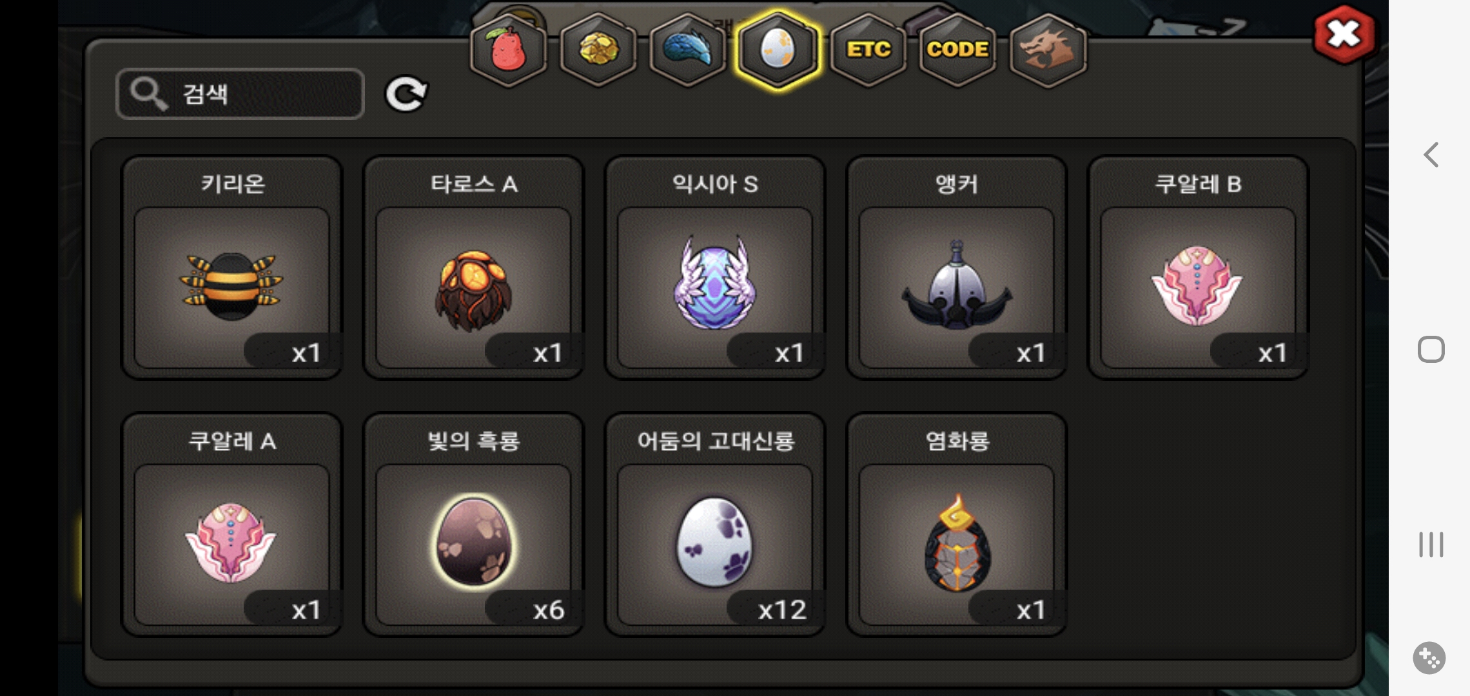Switch to the gold nugget tab
This screenshot has width=1470, height=696.
[598, 50]
